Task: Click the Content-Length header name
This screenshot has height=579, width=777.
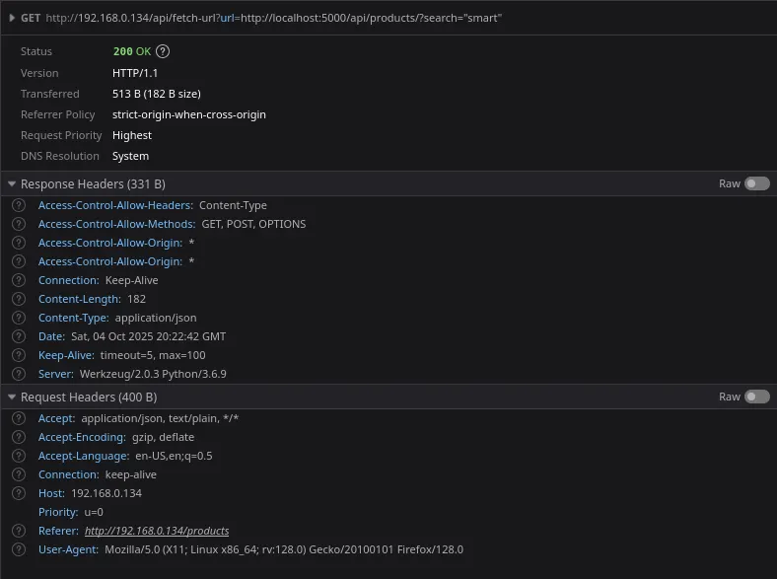Action: pyautogui.click(x=79, y=299)
